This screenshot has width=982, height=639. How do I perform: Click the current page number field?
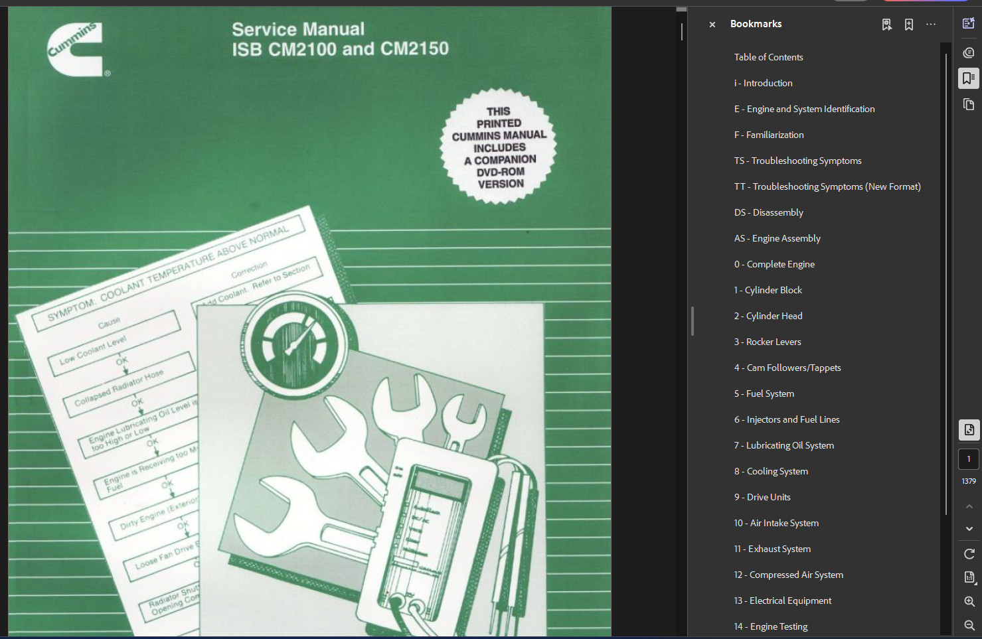(x=969, y=459)
